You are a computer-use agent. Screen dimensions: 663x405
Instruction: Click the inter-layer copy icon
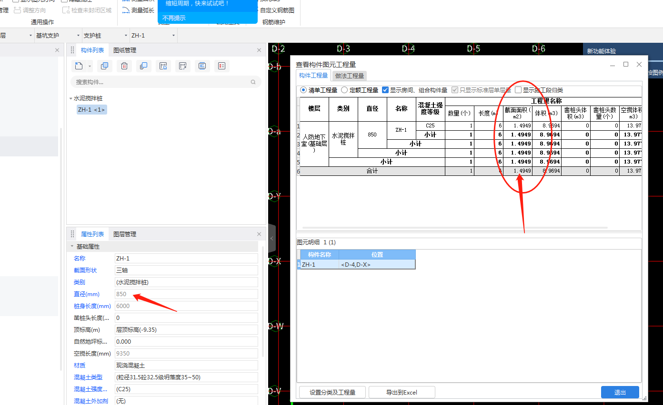click(x=143, y=66)
